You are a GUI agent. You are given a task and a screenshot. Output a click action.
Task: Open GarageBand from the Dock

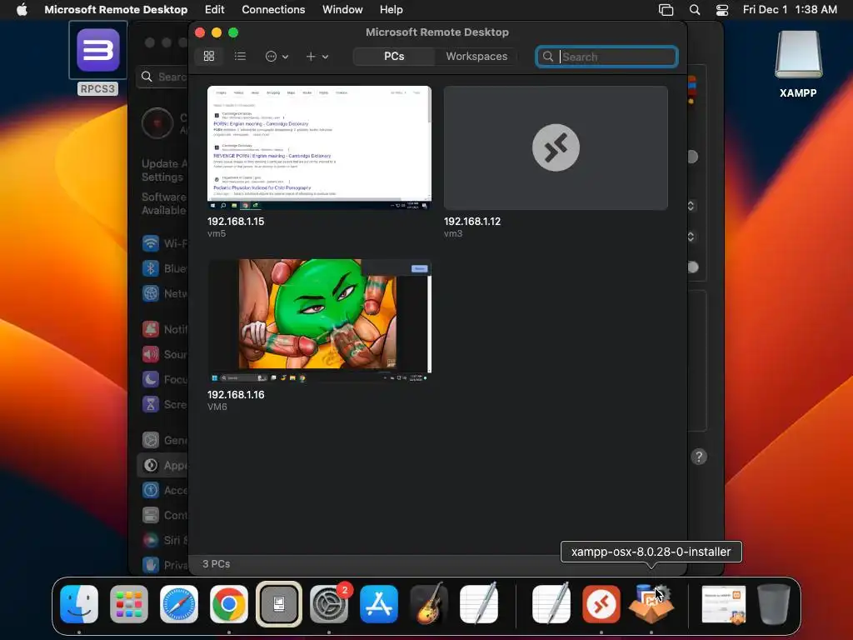[x=429, y=603]
